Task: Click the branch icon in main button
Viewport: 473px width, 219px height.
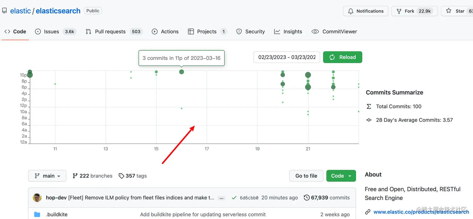Action: click(37, 176)
